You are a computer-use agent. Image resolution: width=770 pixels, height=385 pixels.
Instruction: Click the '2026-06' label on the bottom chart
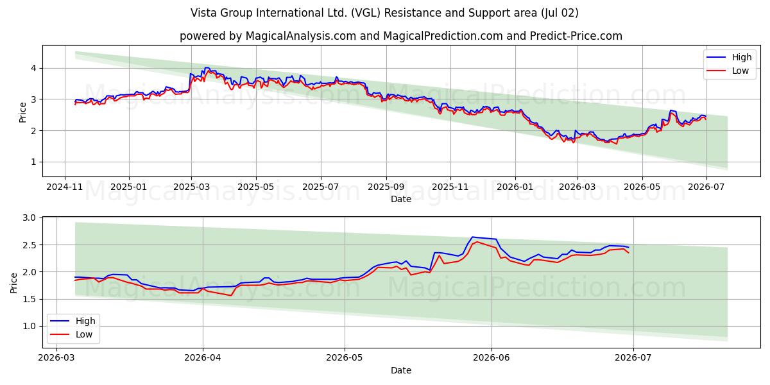(x=492, y=359)
